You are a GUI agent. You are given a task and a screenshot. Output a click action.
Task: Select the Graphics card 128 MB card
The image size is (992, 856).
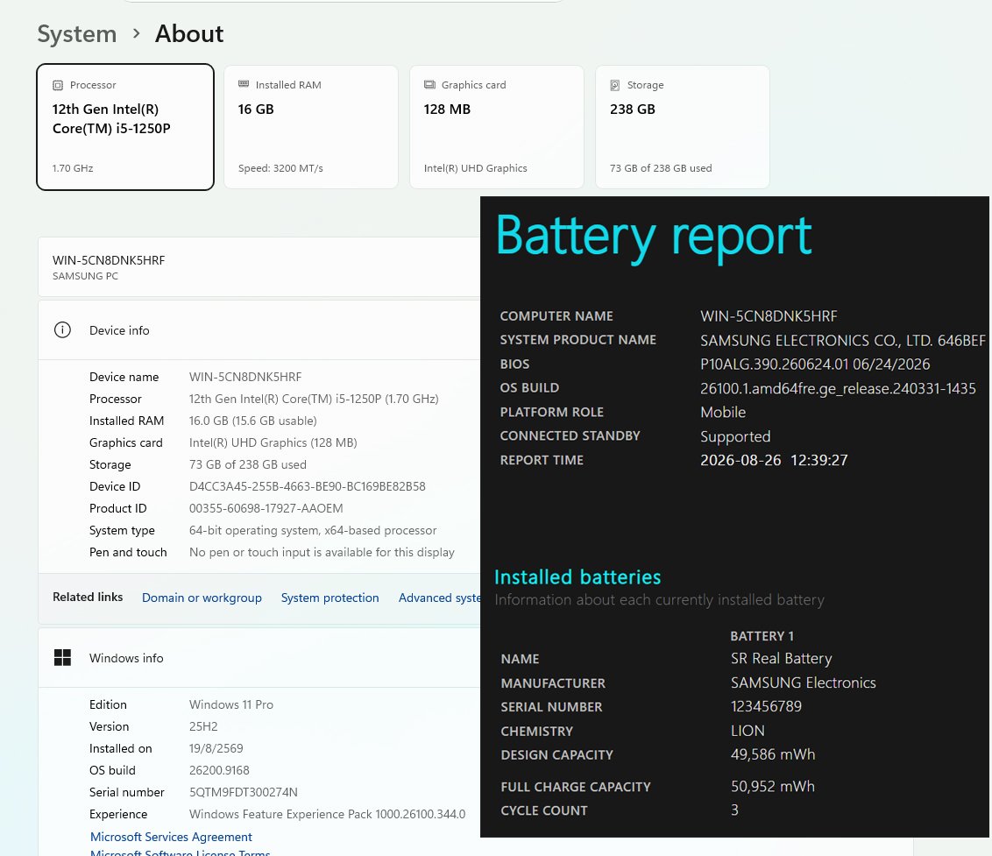tap(497, 126)
